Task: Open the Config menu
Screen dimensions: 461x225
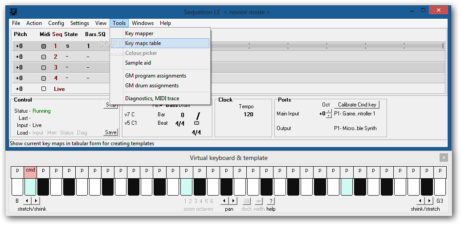Action: click(x=56, y=23)
